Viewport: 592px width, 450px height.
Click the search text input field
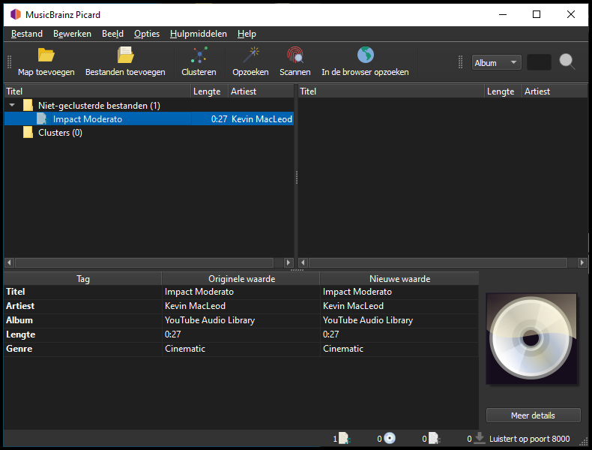[x=539, y=62]
